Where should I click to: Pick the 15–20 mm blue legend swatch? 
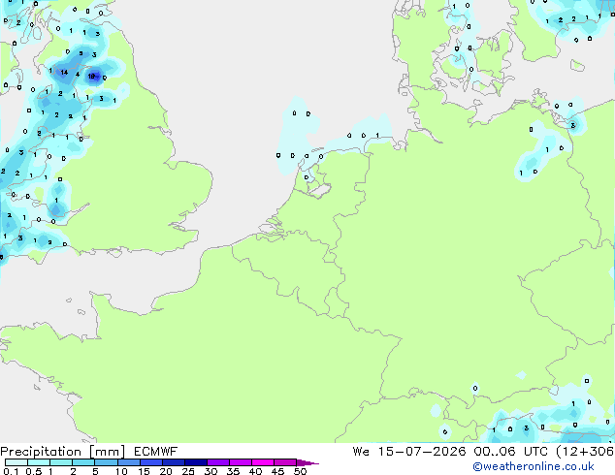click(150, 462)
